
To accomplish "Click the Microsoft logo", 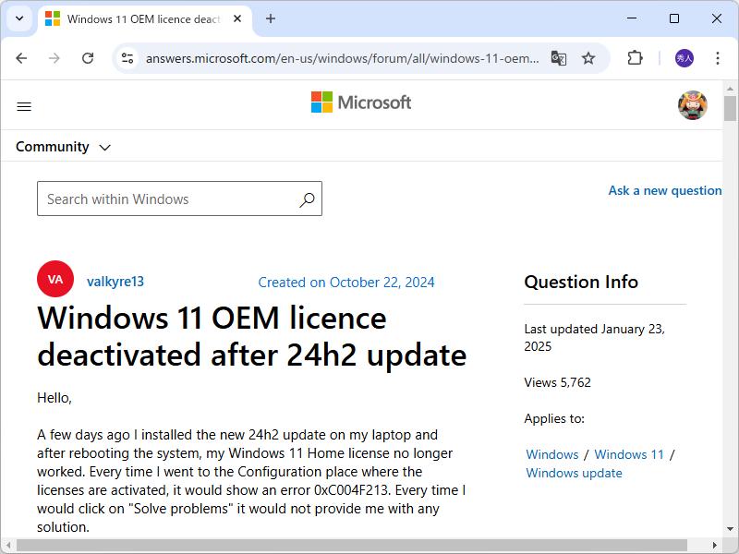I will [x=361, y=102].
